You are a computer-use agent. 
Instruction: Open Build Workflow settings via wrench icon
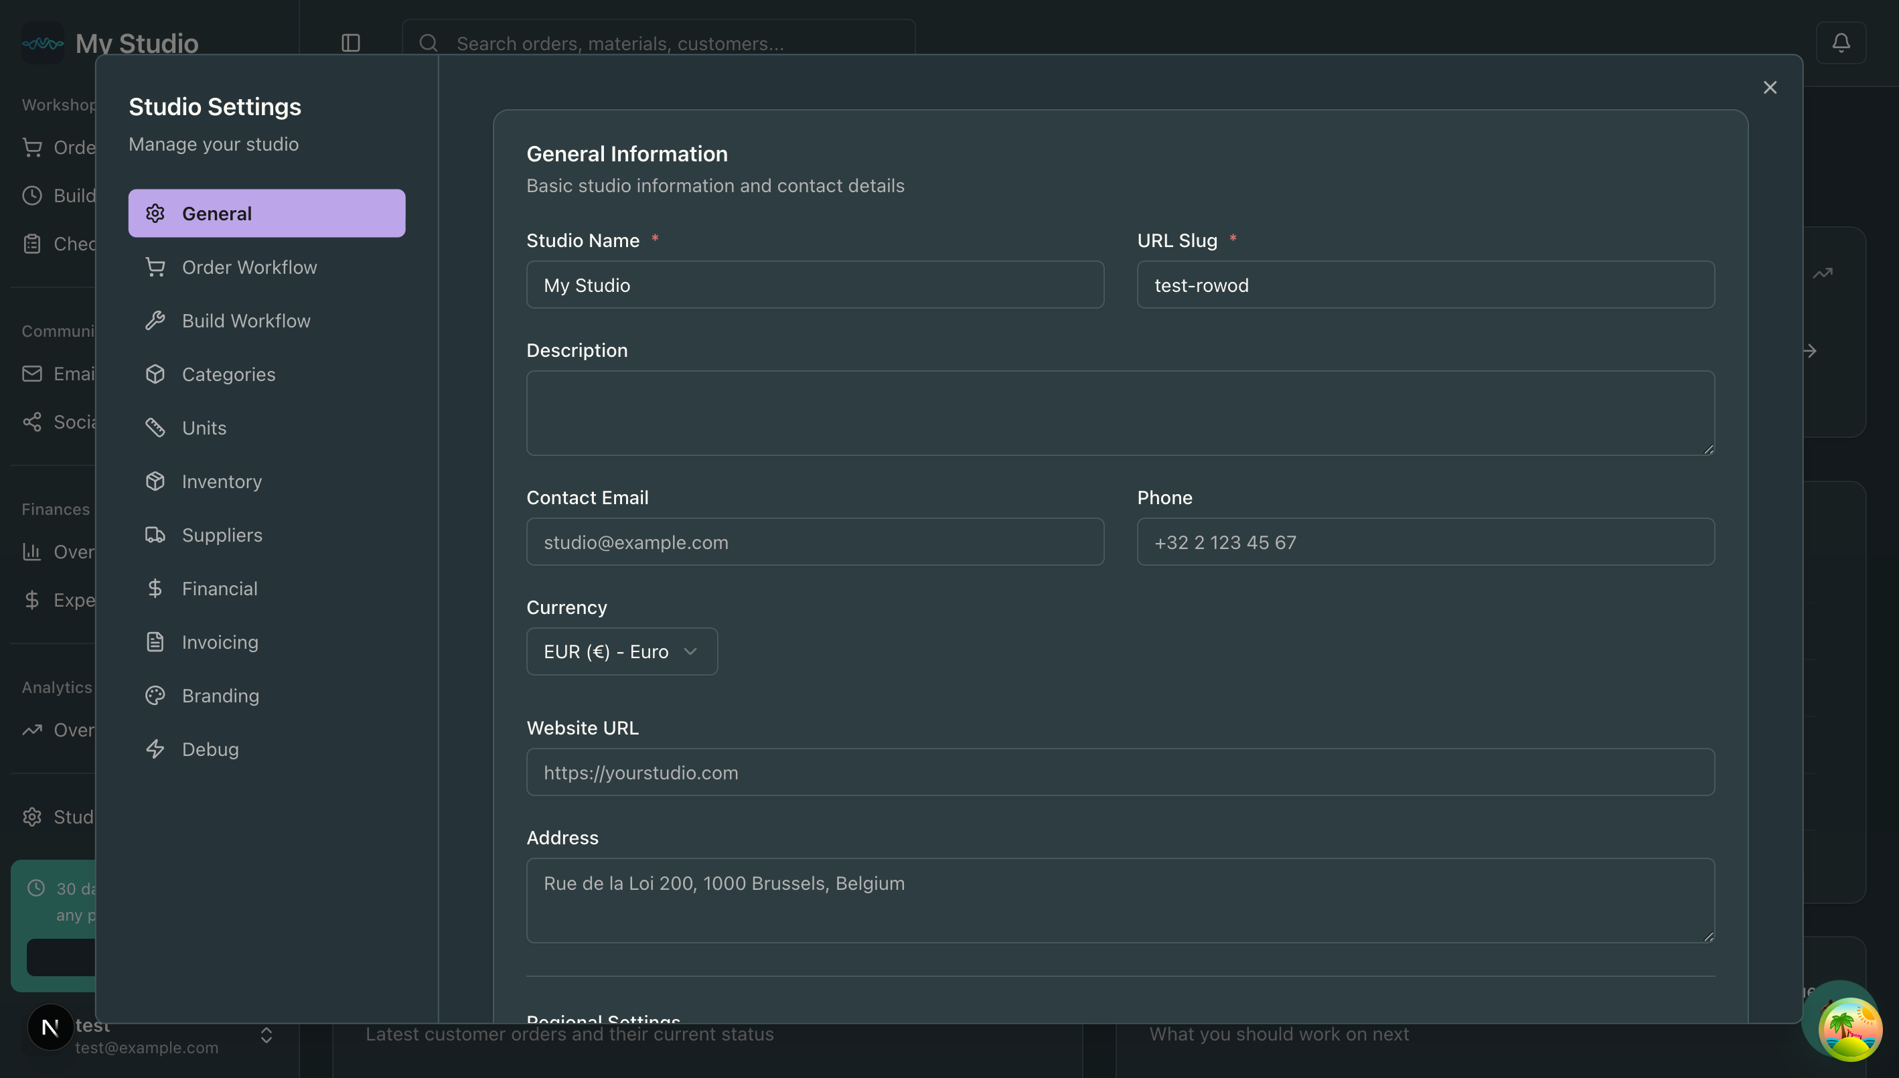155,320
